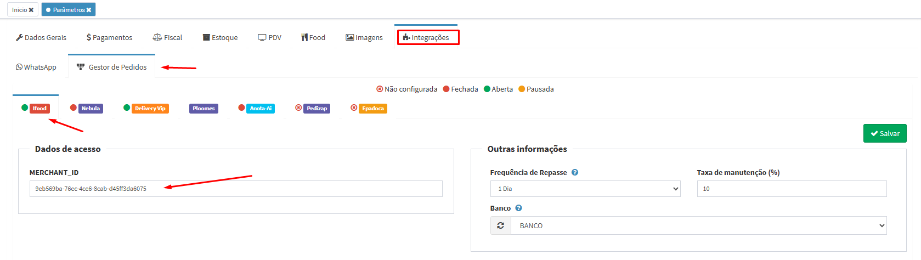This screenshot has height=260, width=921.
Task: Go to the Pagamentos tab
Action: point(109,37)
